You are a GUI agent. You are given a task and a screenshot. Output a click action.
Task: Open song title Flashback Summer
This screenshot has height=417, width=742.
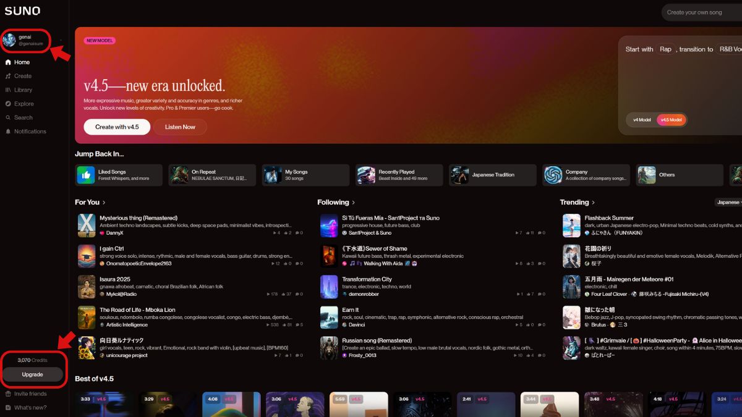(609, 218)
